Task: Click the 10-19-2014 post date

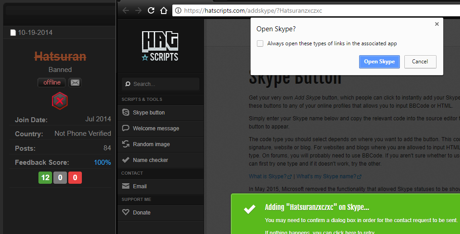Action: point(35,33)
